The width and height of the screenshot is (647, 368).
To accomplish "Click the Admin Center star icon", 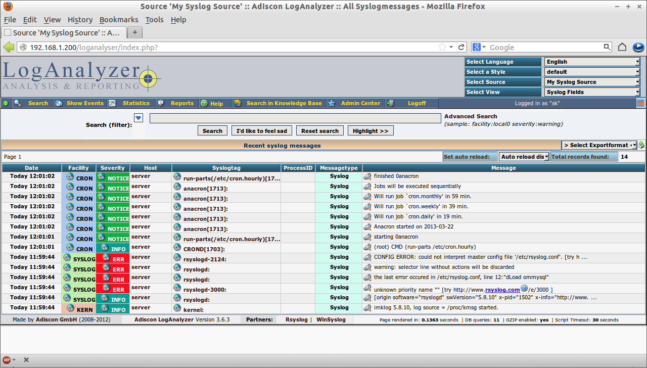I will tap(332, 103).
